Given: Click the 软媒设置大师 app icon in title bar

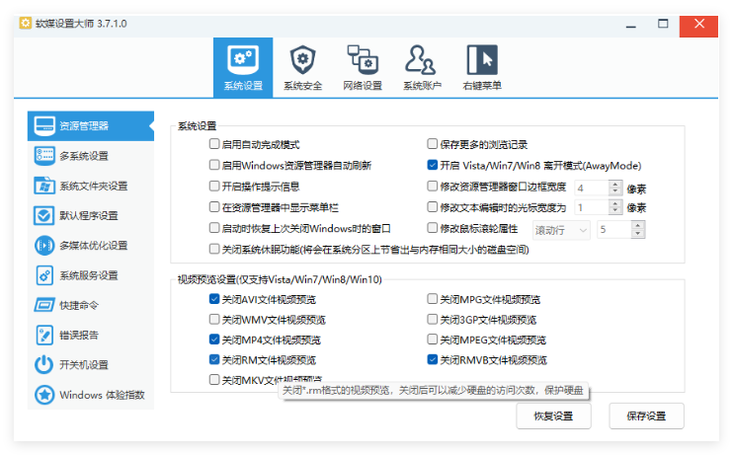Looking at the screenshot, I should click(26, 23).
